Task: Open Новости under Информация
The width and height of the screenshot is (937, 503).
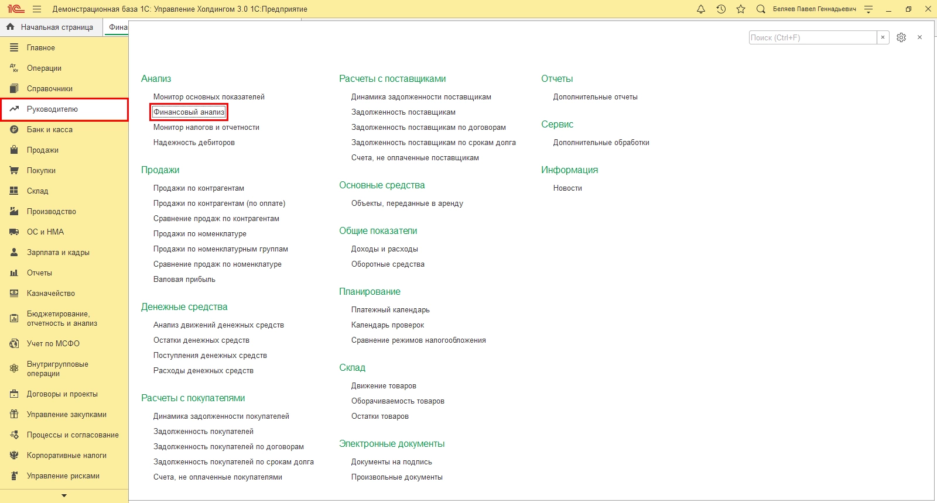Action: [x=567, y=188]
